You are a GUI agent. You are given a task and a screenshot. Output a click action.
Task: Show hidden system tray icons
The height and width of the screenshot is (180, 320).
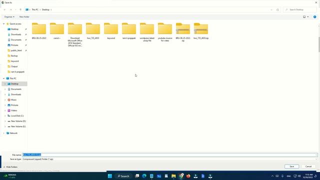tap(272, 176)
